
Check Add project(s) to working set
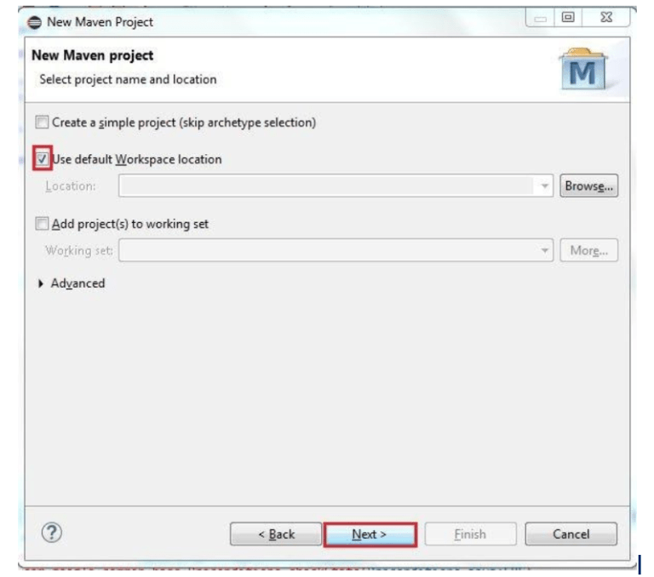click(x=42, y=224)
